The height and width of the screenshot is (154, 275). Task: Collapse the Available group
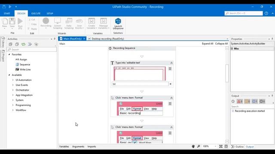pyautogui.click(x=9, y=75)
